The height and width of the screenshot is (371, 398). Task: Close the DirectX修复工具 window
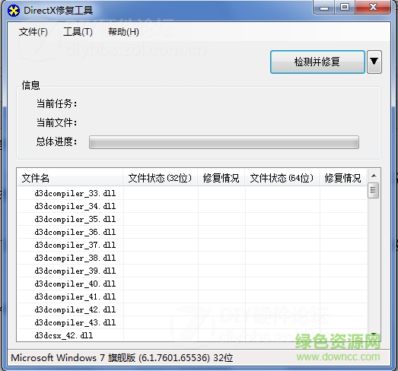[x=373, y=8]
